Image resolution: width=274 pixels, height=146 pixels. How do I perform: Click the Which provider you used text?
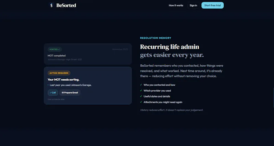[x=157, y=91]
